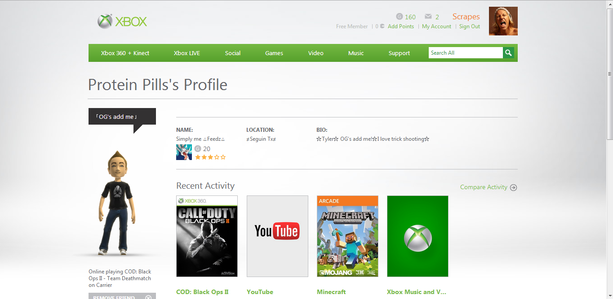Open the Xbox Music and V... title link
Viewport: 613px width, 299px height.
point(417,292)
